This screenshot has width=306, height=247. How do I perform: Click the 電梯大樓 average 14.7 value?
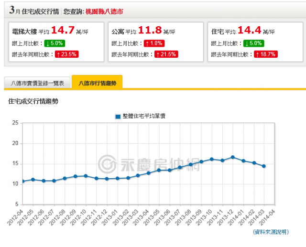point(63,30)
